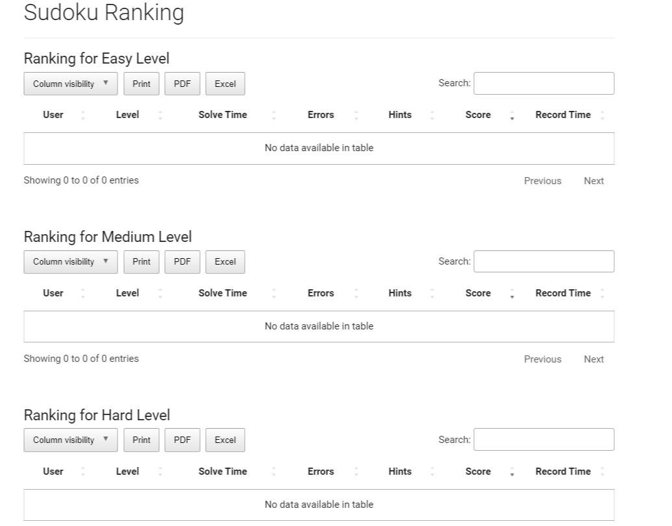Export Medium Level ranking as PDF
This screenshot has height=526, width=672.
click(x=182, y=262)
